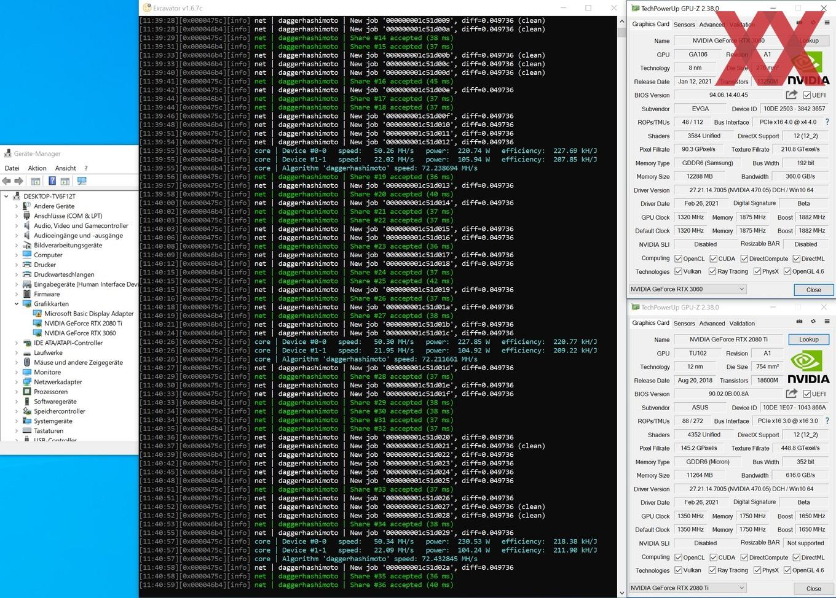Click the scan for hardware changes monitor icon
Screen dimensions: 836x598
pyautogui.click(x=82, y=181)
